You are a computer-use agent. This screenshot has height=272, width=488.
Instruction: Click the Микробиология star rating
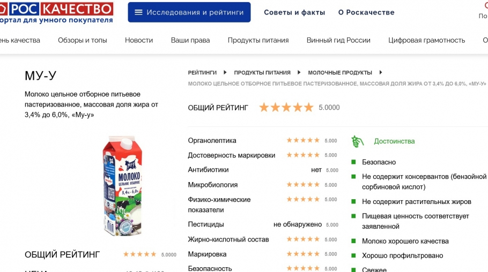303,185
